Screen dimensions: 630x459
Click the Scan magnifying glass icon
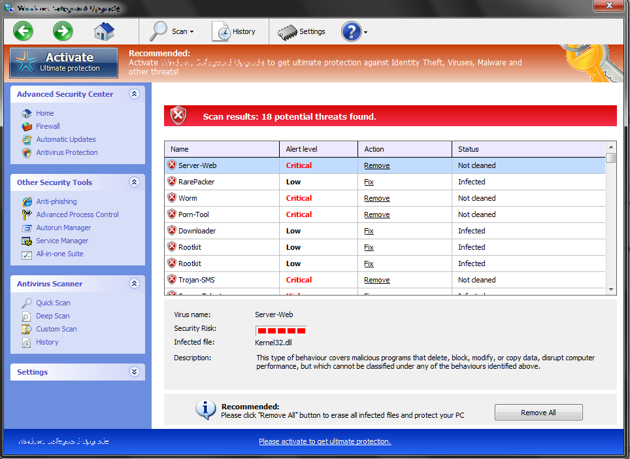(158, 31)
